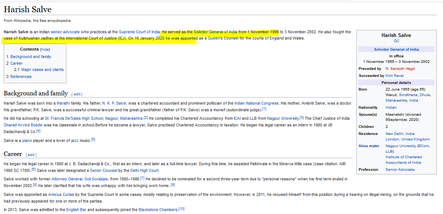
Task: Open the 'Delhi High Court' link
Action: (x=145, y=171)
